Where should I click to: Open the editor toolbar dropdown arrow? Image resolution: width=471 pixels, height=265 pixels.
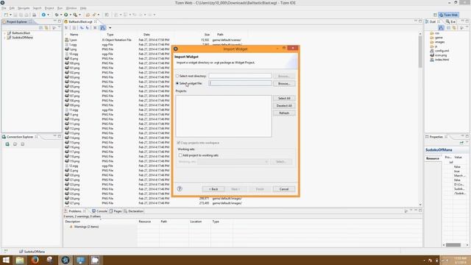110,28
